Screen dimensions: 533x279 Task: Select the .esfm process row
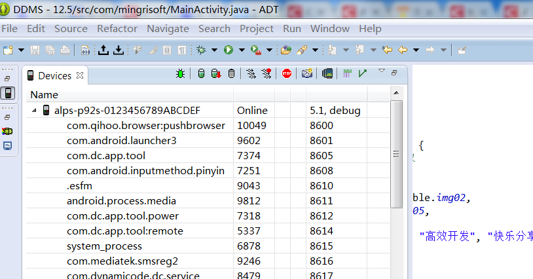pyautogui.click(x=79, y=185)
